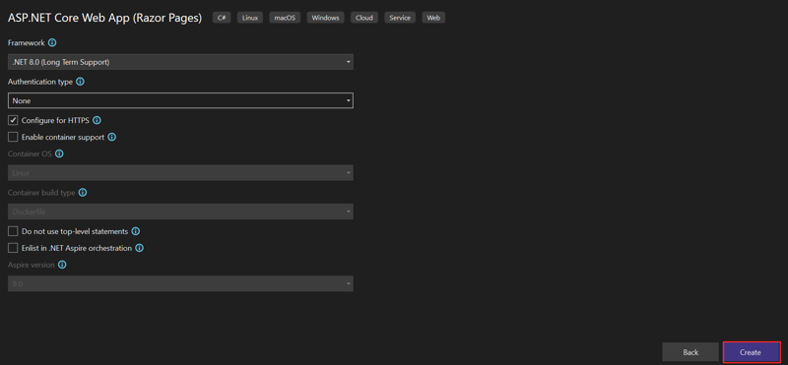
Task: Open the Container OS Linux dropdown
Action: 180,173
